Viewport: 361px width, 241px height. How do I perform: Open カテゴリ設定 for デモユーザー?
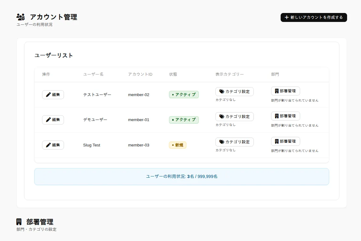click(234, 117)
